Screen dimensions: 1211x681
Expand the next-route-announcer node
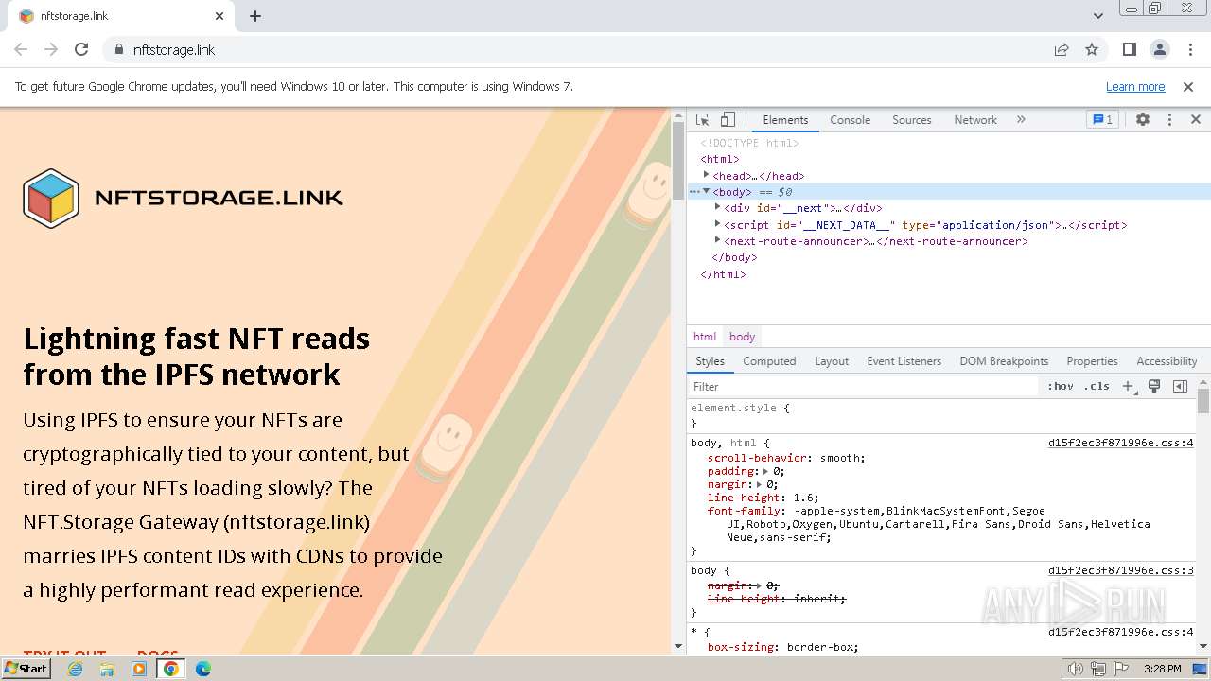tap(717, 240)
